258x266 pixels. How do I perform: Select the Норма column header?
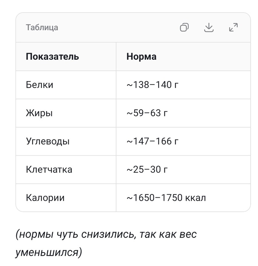coord(141,56)
